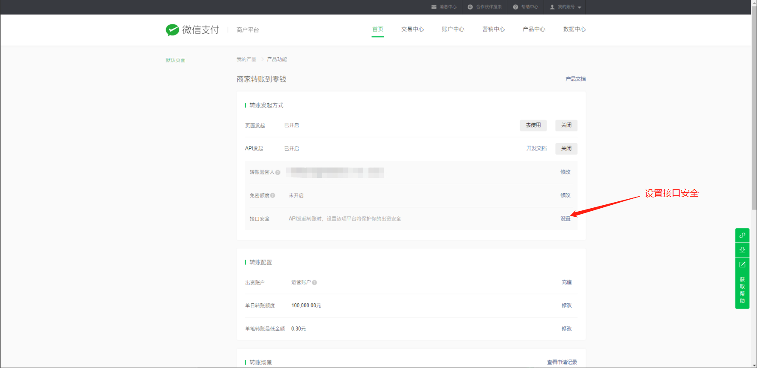This screenshot has height=368, width=757.
Task: Click help icon next to 转账验密人
Action: 278,172
